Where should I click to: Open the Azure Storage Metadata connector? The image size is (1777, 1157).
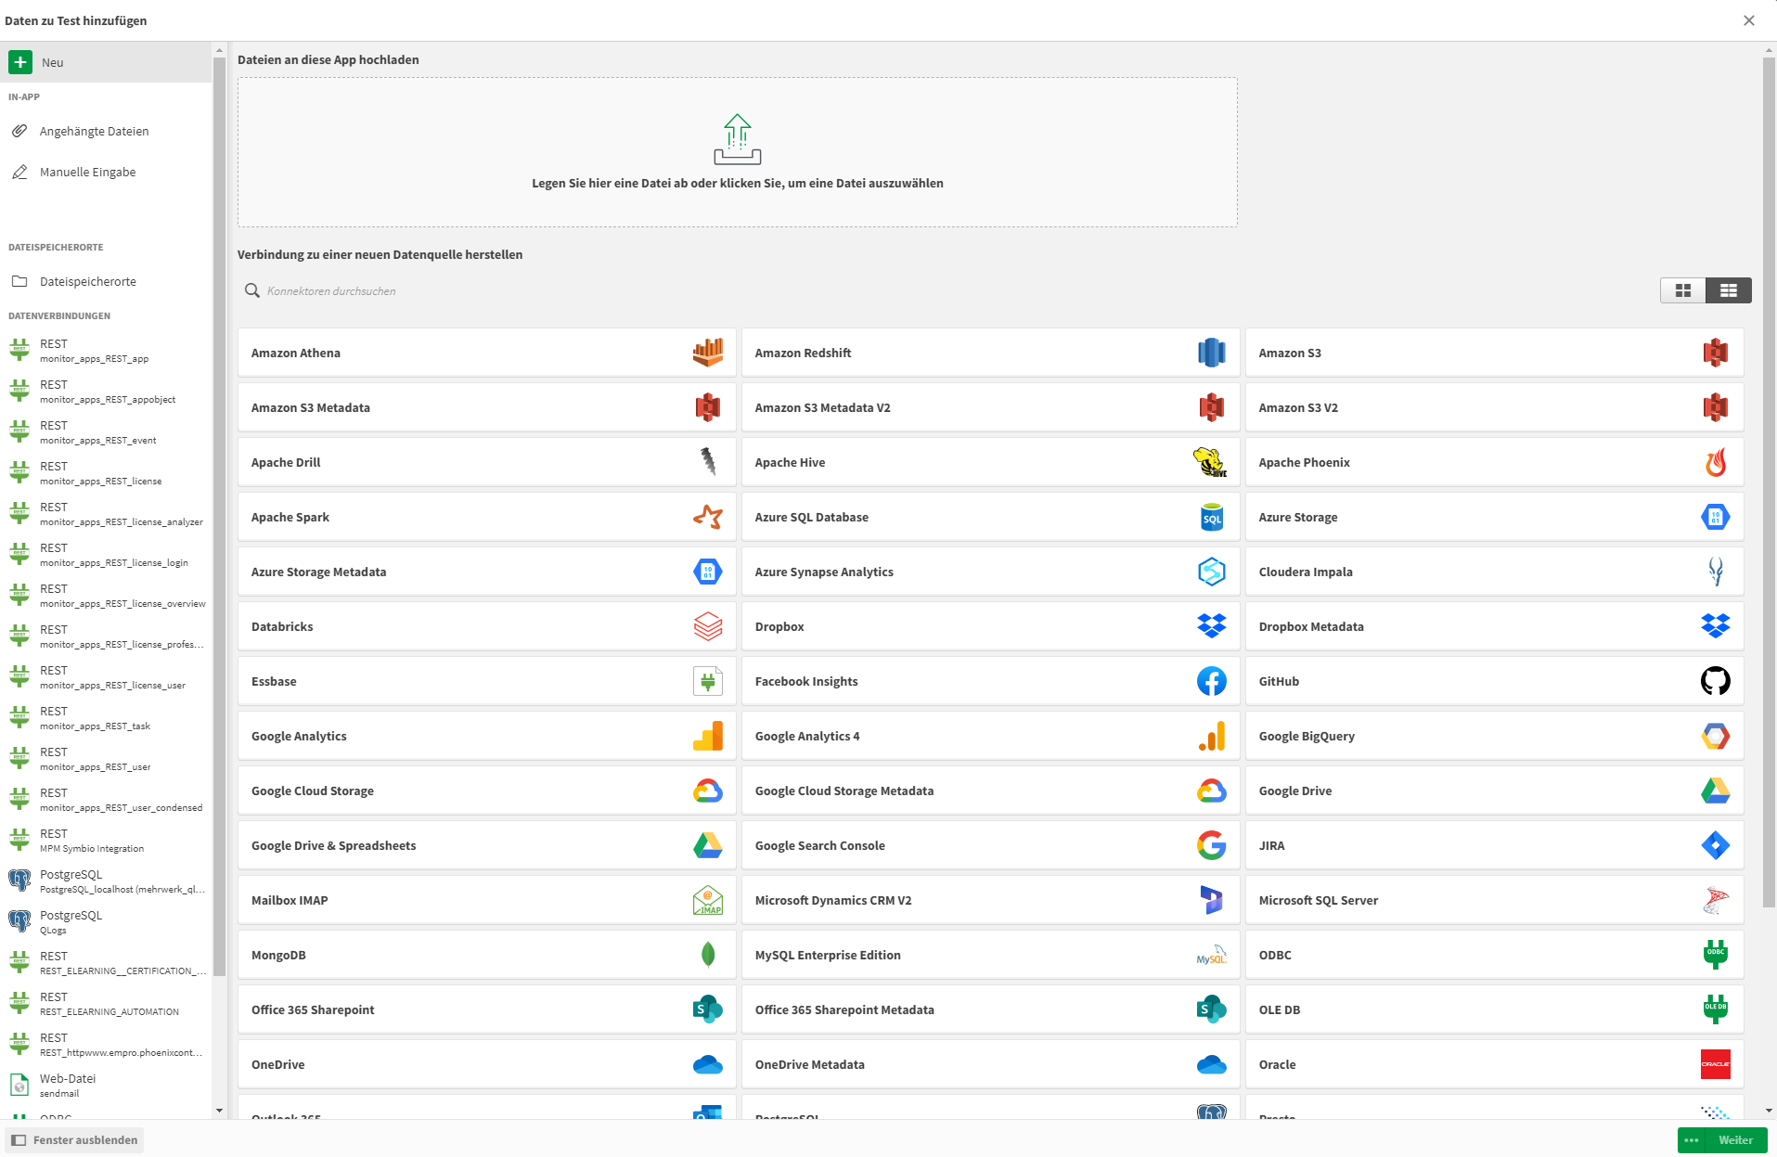point(486,572)
